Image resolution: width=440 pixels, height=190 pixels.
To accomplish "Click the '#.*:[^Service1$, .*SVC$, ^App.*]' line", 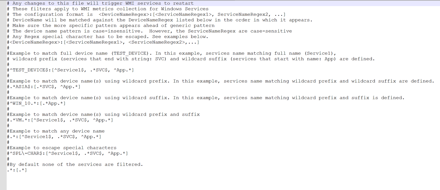I will coord(54,137).
